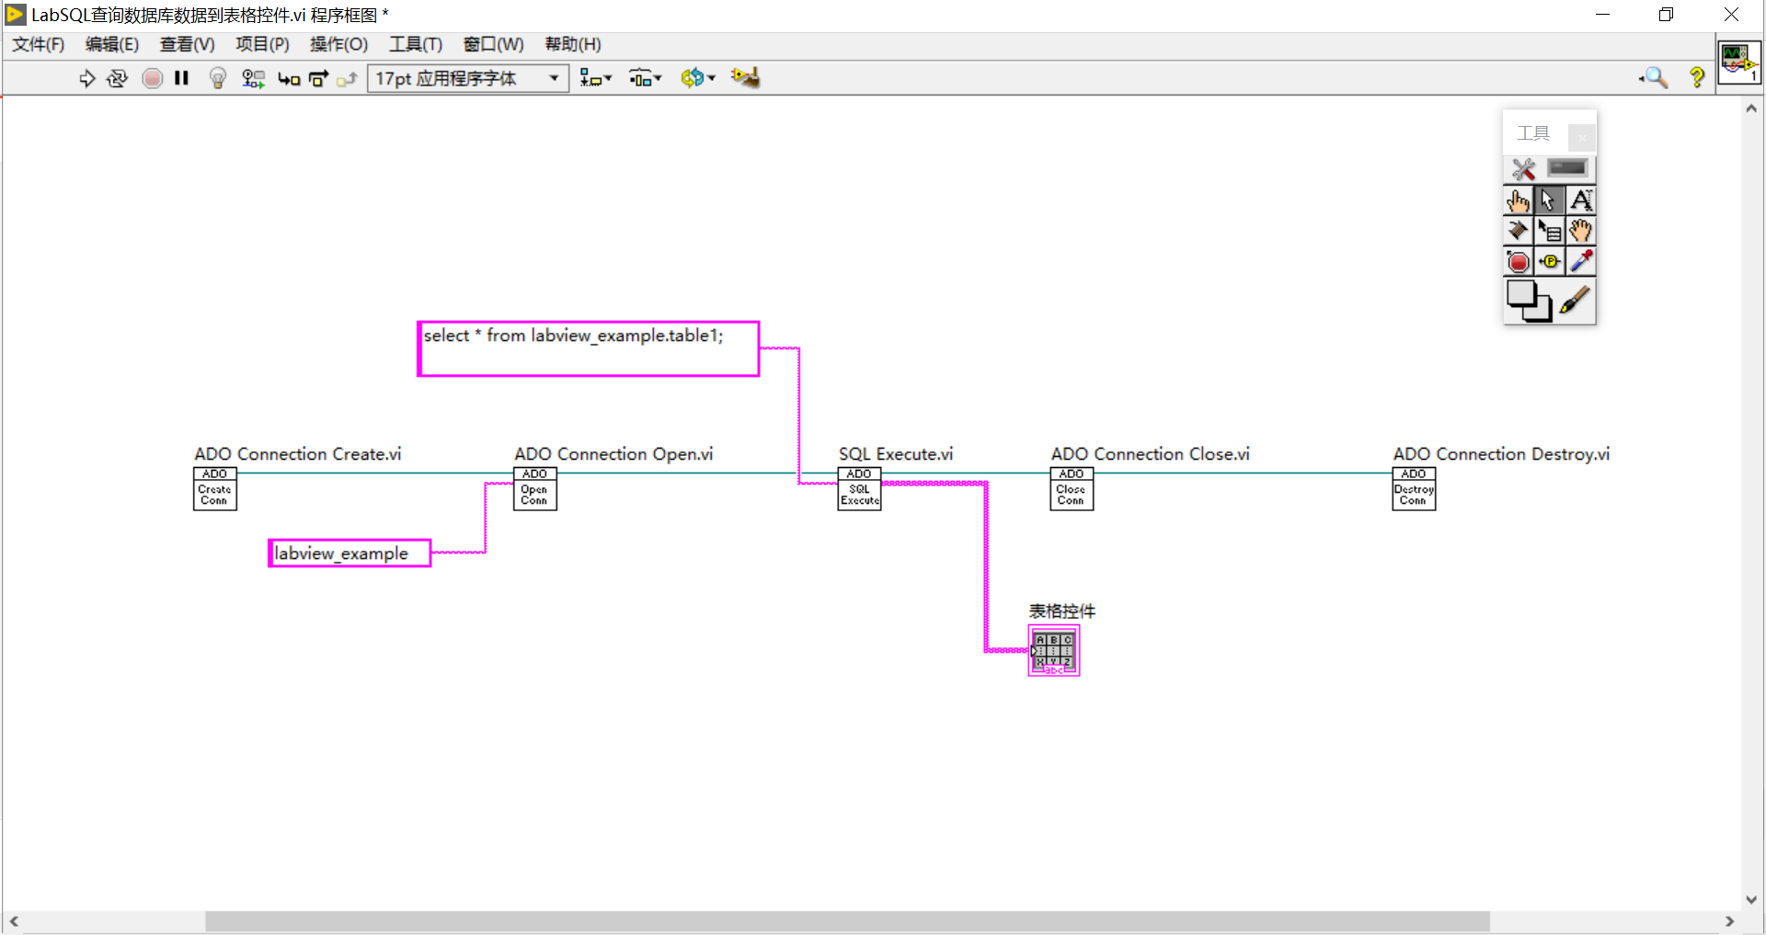Open the Distribute Objects dropdown
Screen dimensions: 1766x935
pos(645,78)
